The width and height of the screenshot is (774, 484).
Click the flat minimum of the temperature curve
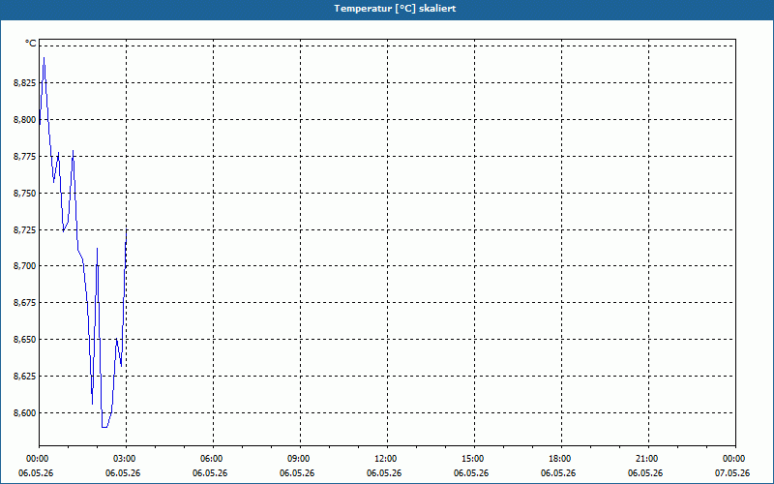104,427
